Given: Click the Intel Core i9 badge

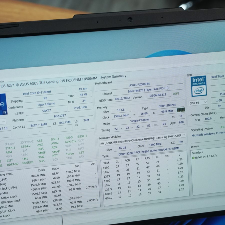Looking at the screenshot, I should 3,104.
